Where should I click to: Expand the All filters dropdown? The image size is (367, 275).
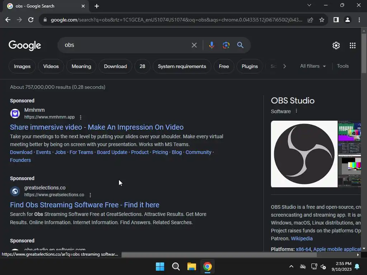coord(313,66)
